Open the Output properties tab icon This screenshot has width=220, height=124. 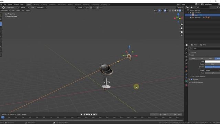point(186,56)
